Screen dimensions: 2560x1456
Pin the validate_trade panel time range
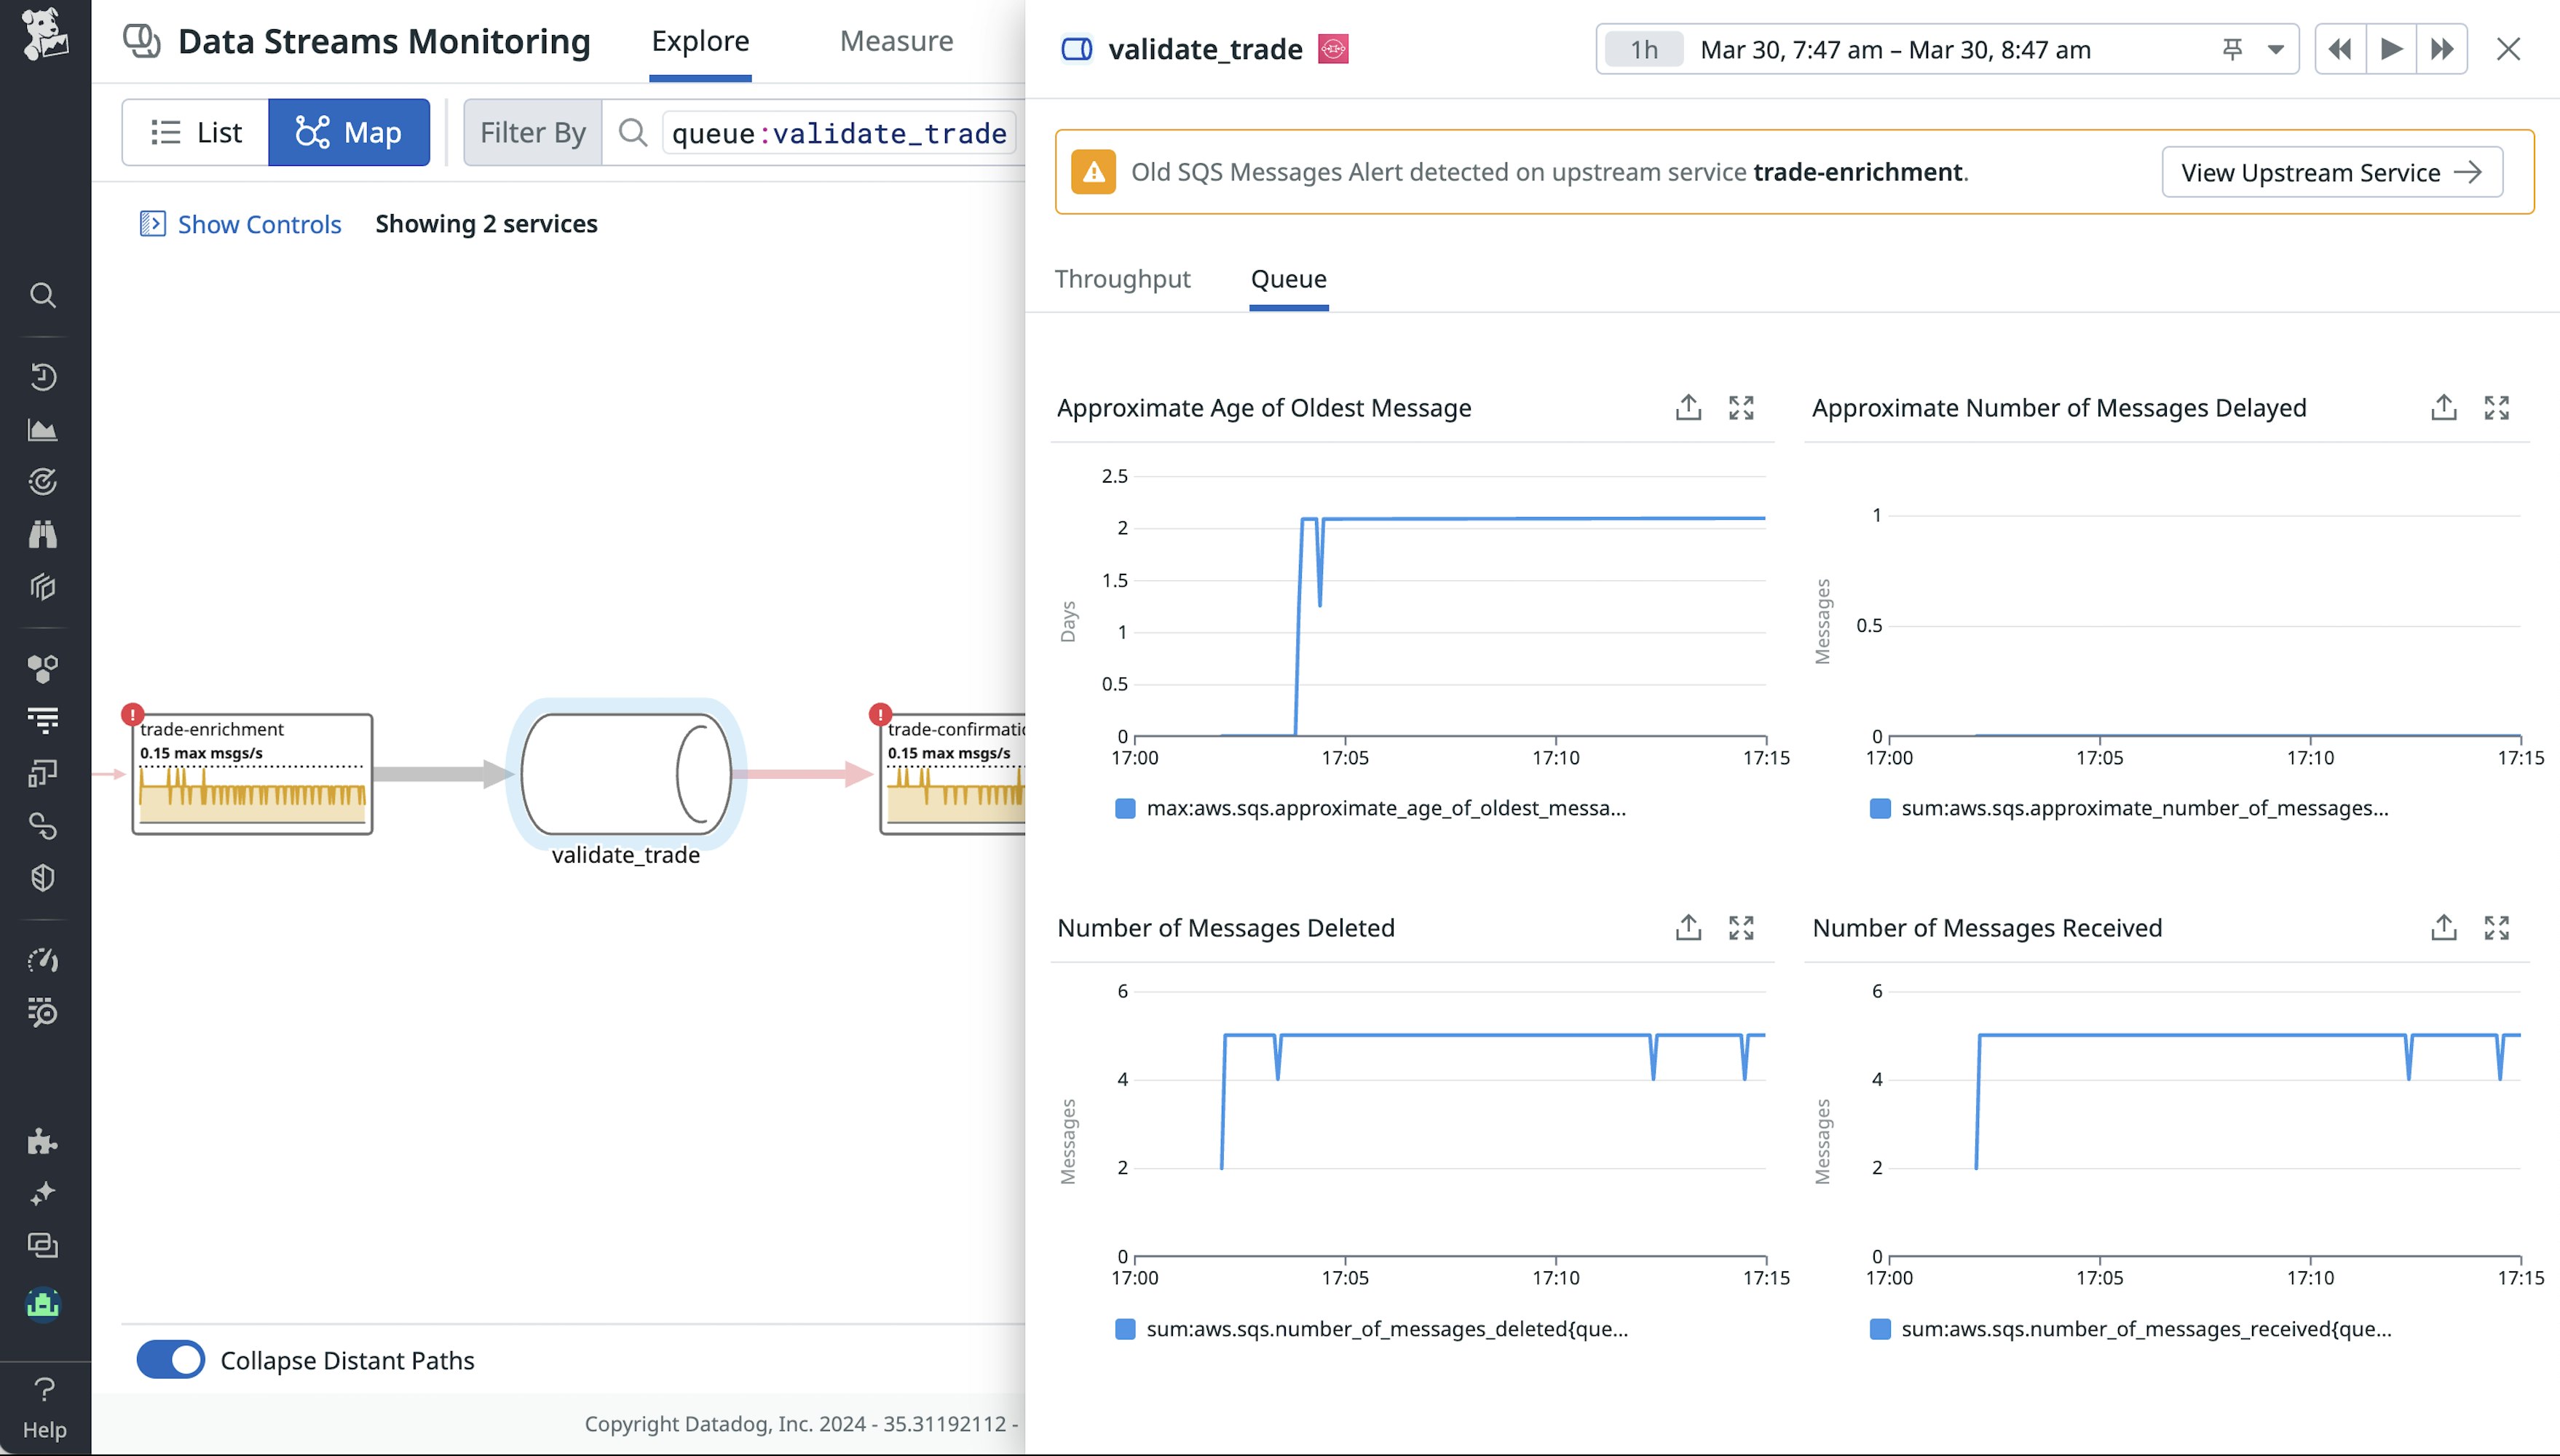[x=2233, y=48]
